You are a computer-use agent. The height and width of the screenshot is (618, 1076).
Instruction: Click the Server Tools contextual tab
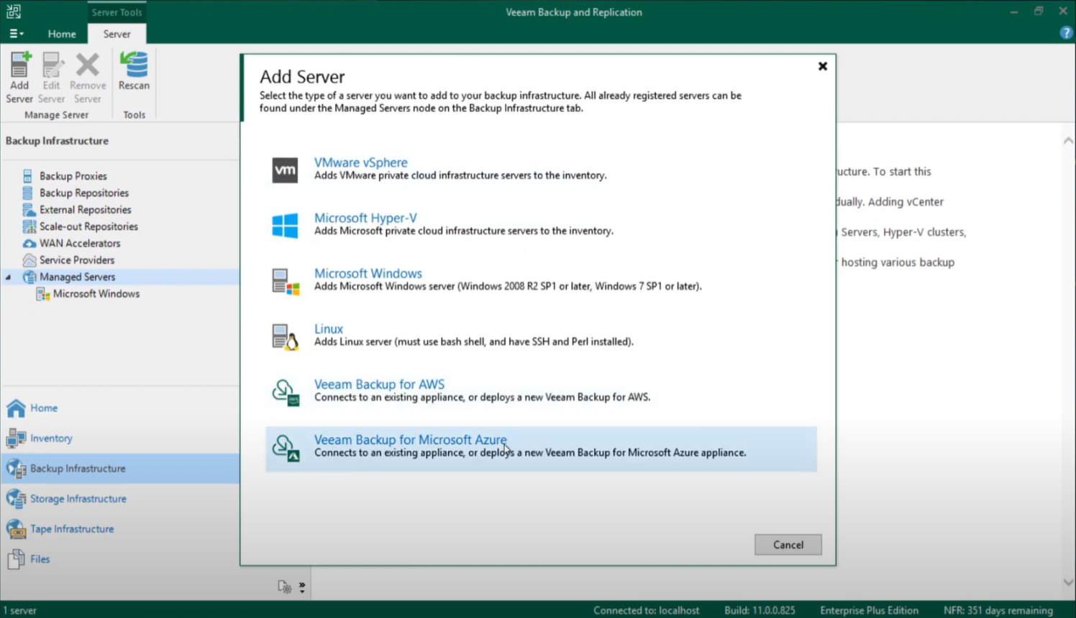click(117, 12)
